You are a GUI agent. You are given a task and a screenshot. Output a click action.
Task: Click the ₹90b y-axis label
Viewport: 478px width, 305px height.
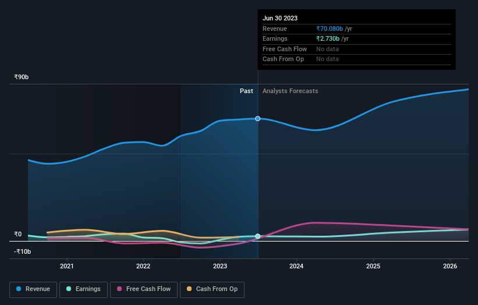tap(22, 77)
